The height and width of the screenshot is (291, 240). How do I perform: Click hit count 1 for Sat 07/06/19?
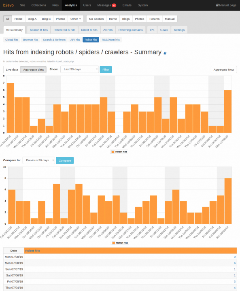(x=235, y=275)
